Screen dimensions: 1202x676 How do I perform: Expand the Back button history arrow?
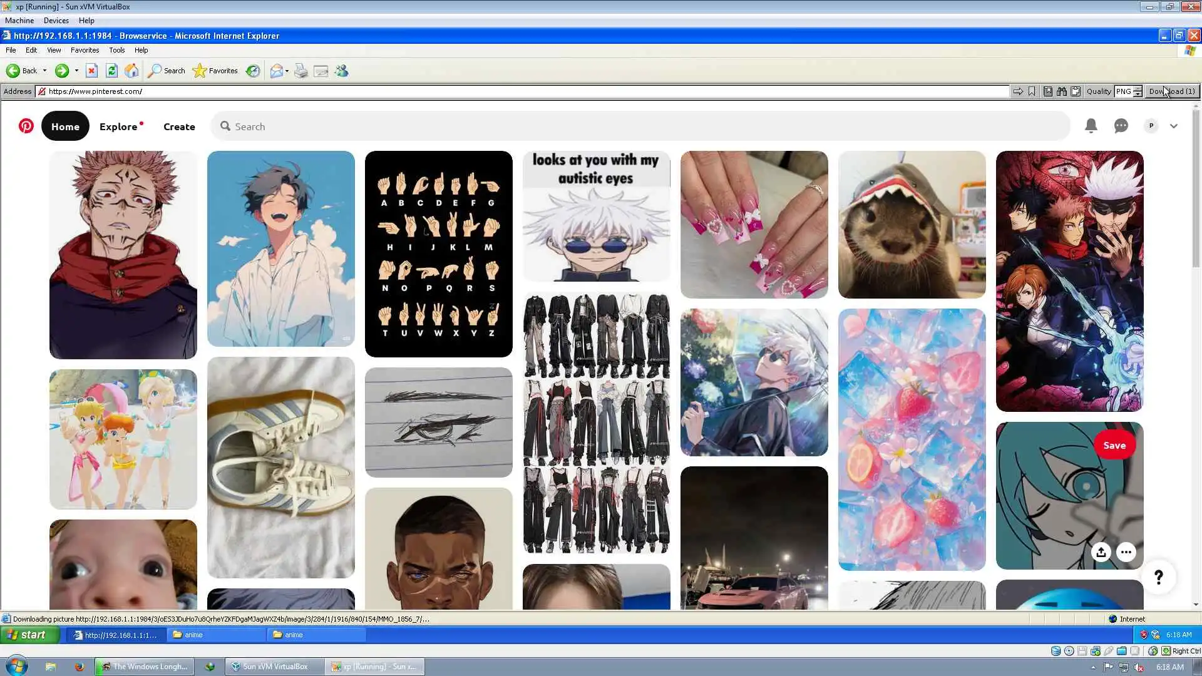pos(44,71)
